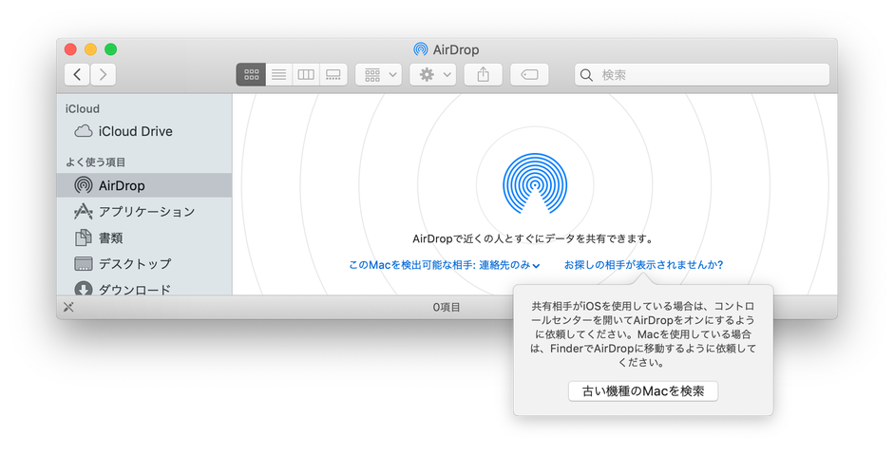Click the ダウンロード arrow icon
894x456 pixels.
[x=84, y=288]
